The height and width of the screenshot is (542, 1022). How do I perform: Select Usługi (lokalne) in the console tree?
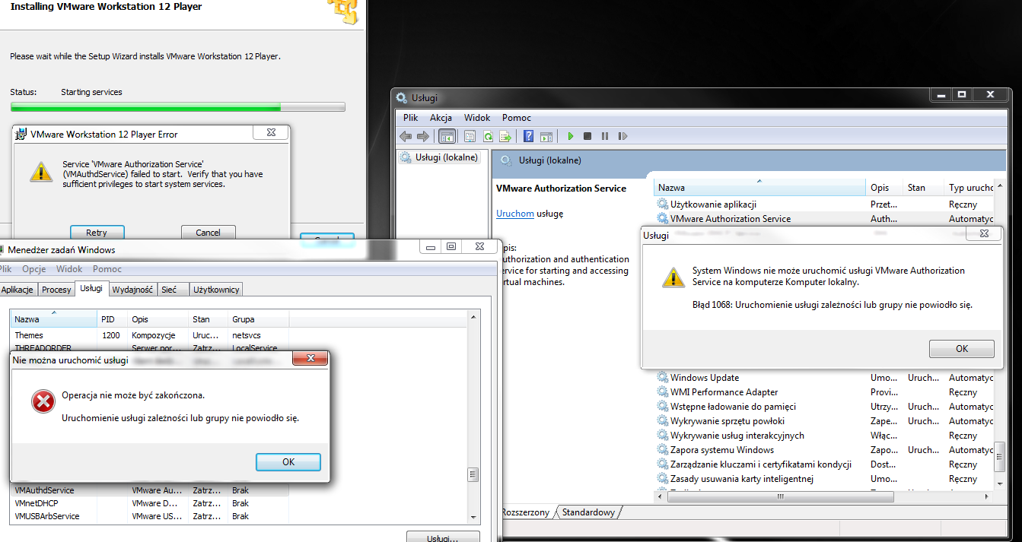tap(446, 157)
